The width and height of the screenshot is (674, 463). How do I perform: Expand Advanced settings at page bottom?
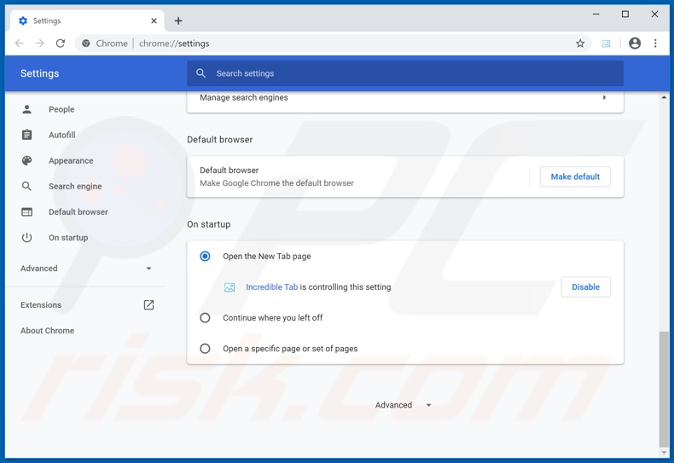click(404, 405)
